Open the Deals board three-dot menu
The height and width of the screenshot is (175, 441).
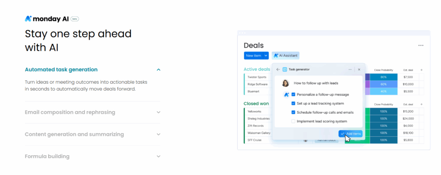(x=421, y=45)
